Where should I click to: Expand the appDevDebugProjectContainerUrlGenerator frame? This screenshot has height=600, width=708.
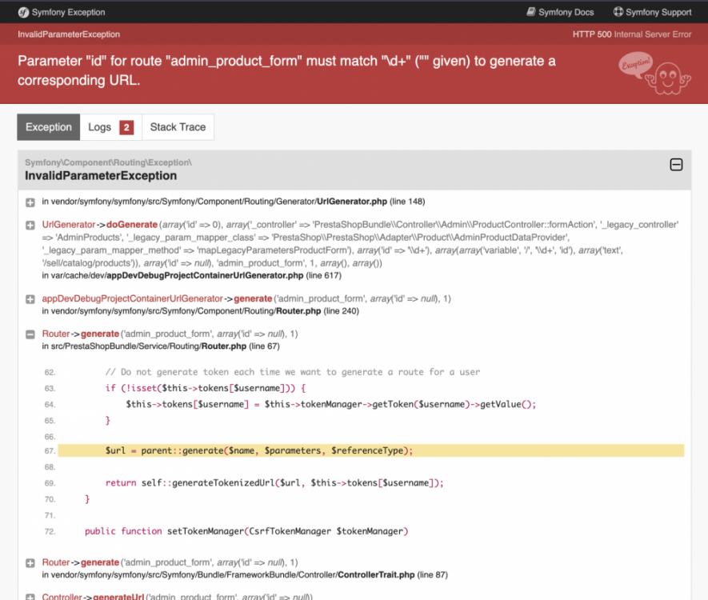[x=30, y=298]
